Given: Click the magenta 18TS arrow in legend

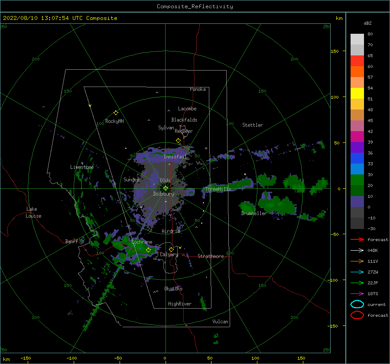Looking at the screenshot, I should click(357, 294).
